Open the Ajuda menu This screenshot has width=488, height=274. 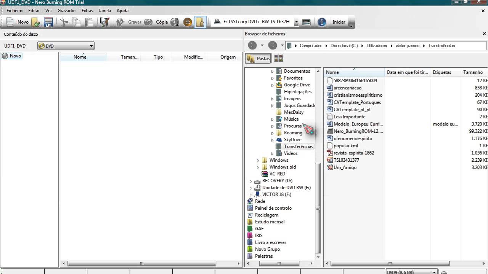point(122,11)
